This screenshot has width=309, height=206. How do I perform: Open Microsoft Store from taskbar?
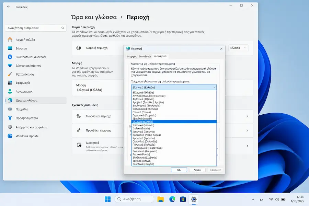[x=183, y=199]
